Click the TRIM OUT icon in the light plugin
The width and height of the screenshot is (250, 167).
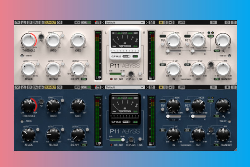229,56
